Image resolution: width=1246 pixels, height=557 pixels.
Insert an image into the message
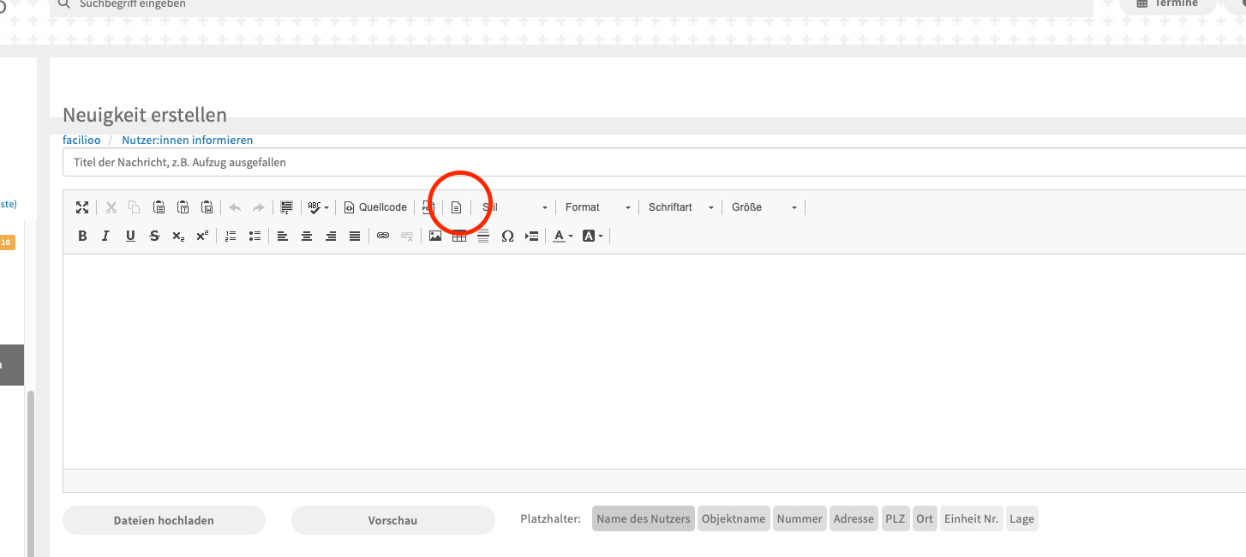435,237
